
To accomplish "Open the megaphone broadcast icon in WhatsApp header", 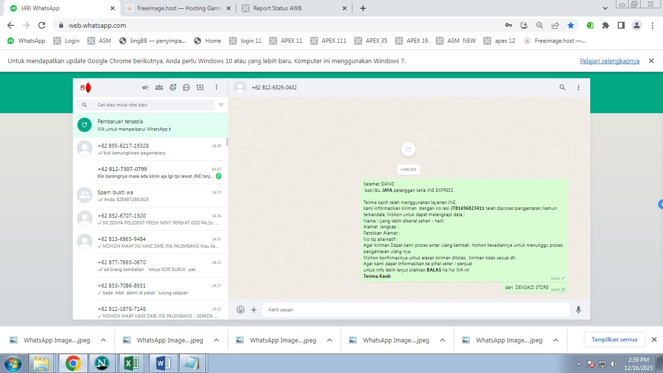I will coord(145,87).
